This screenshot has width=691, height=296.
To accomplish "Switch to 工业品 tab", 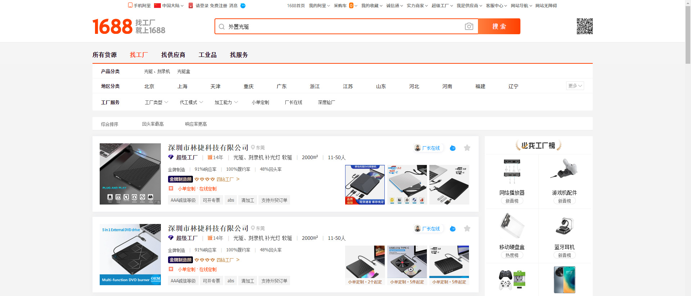I will [208, 55].
